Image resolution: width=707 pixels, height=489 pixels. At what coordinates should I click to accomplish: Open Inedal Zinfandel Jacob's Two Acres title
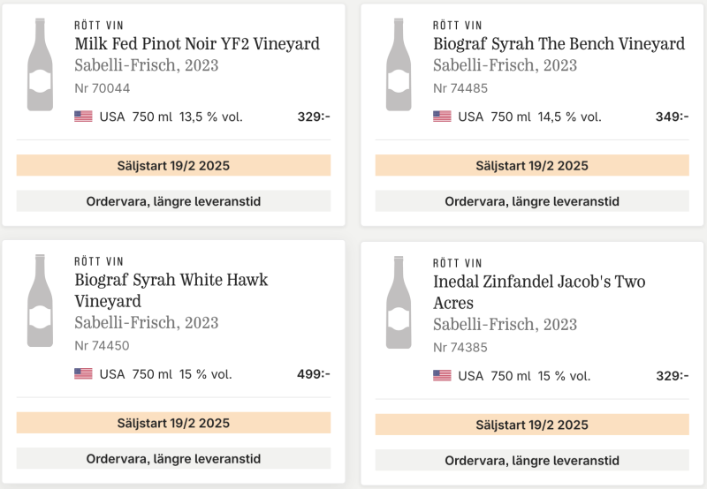(x=539, y=292)
